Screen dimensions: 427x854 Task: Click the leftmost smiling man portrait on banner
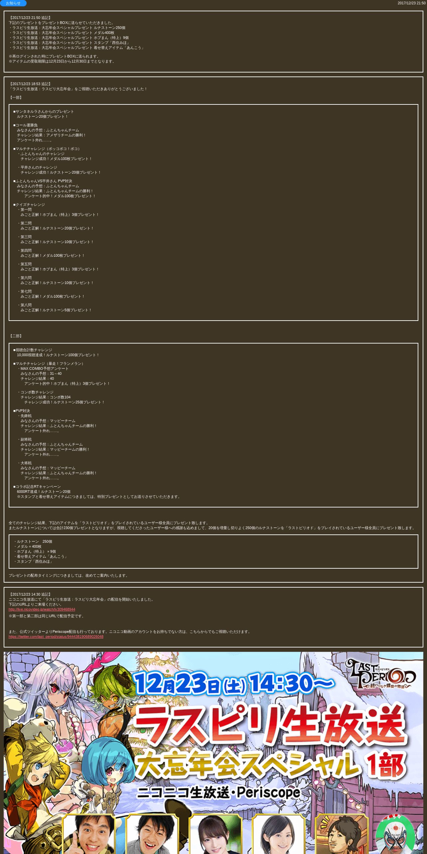point(89,834)
